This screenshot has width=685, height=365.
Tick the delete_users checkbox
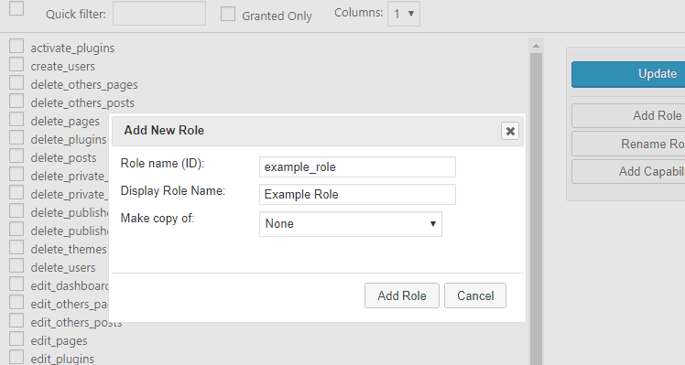(x=16, y=265)
